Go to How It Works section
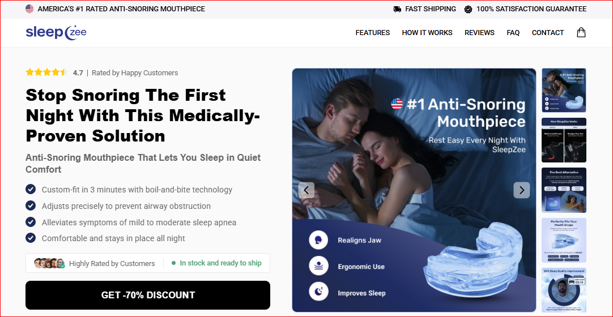The image size is (613, 317). [x=427, y=33]
